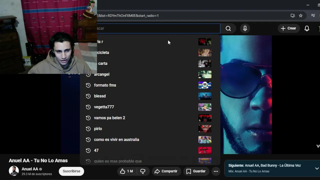Open the install app icon in address bar

292,15
